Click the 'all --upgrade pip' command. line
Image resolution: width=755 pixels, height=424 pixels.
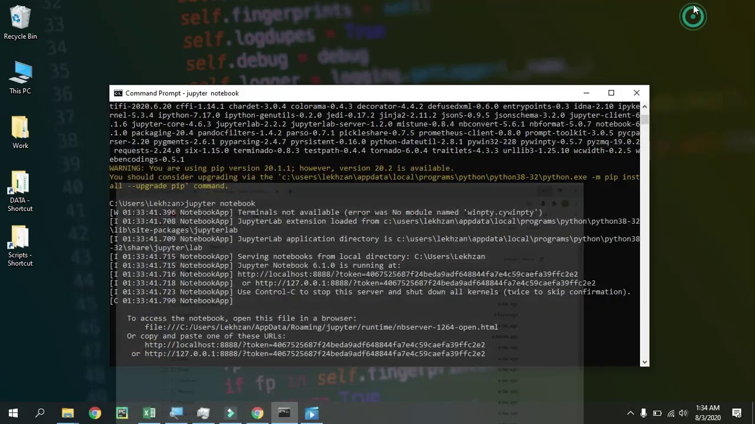pos(169,186)
